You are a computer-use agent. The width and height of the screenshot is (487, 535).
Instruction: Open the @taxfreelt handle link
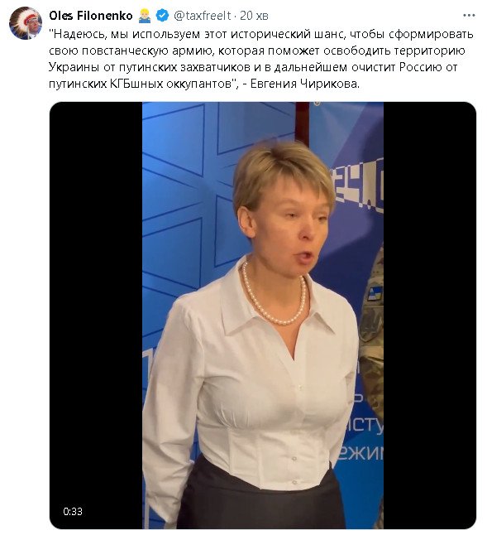coord(203,16)
